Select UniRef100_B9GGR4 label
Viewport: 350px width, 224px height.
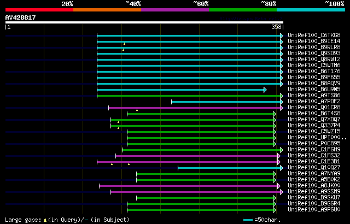[314, 204]
